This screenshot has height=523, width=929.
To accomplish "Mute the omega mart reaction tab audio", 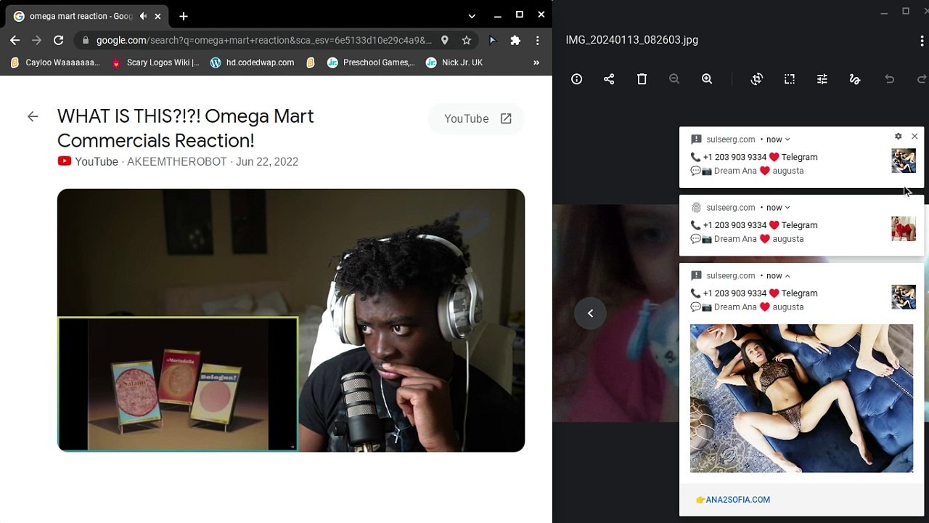I will coord(143,16).
